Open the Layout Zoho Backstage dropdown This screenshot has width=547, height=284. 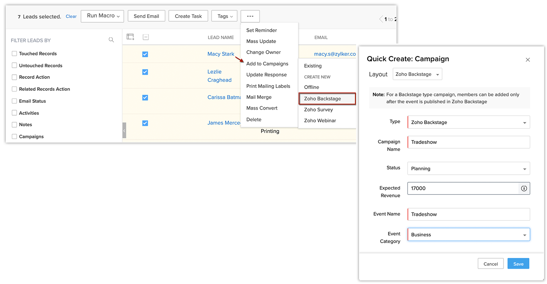(417, 74)
